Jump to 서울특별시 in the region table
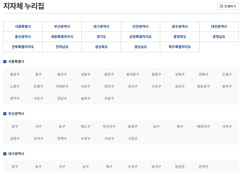This screenshot has width=240, height=174. [23, 26]
